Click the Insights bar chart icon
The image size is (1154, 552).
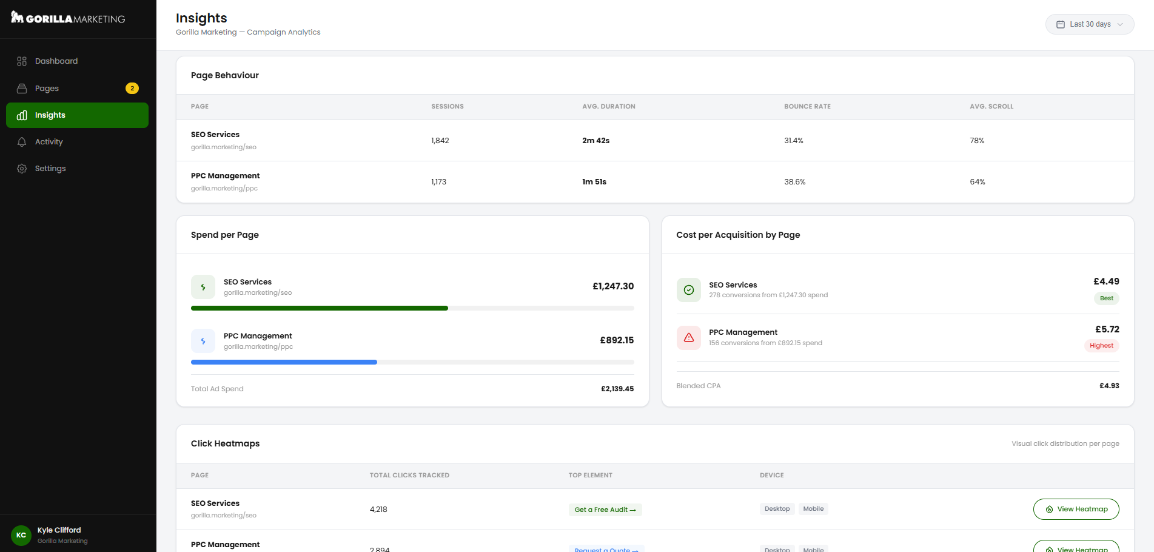coord(22,115)
